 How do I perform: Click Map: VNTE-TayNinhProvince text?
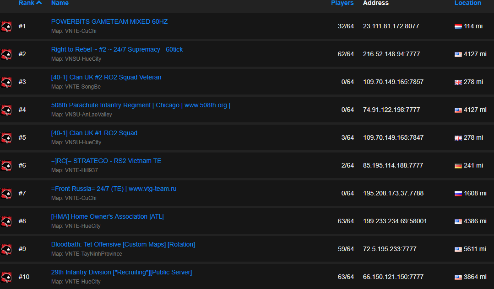coord(87,254)
